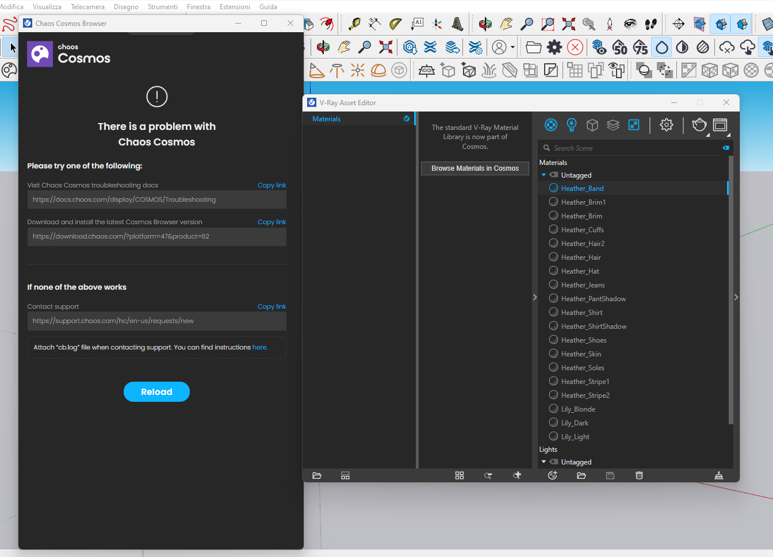The image size is (773, 557).
Task: Click the disabled save asset icon
Action: [x=610, y=475]
